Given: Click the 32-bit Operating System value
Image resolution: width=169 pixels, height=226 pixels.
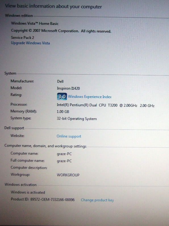Looking at the screenshot, I should coord(77,119).
